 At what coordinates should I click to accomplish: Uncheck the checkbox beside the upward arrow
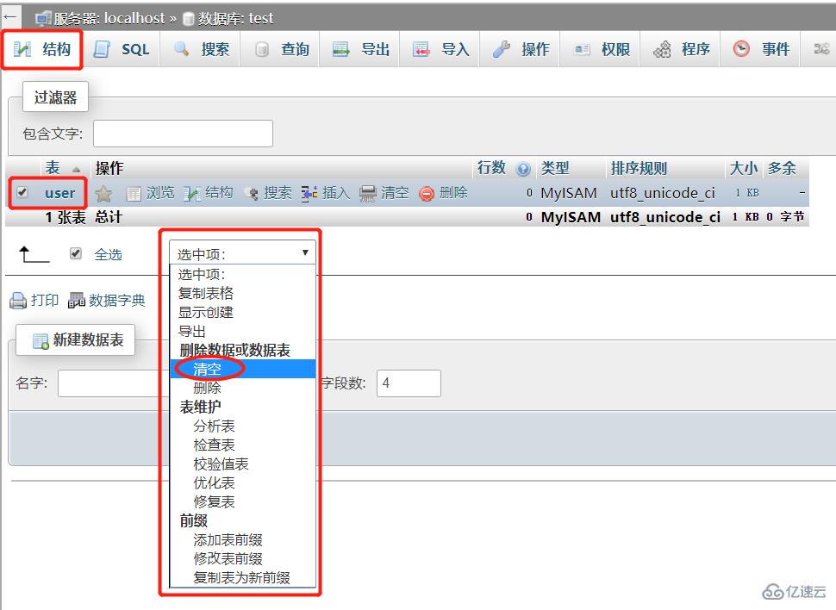73,253
